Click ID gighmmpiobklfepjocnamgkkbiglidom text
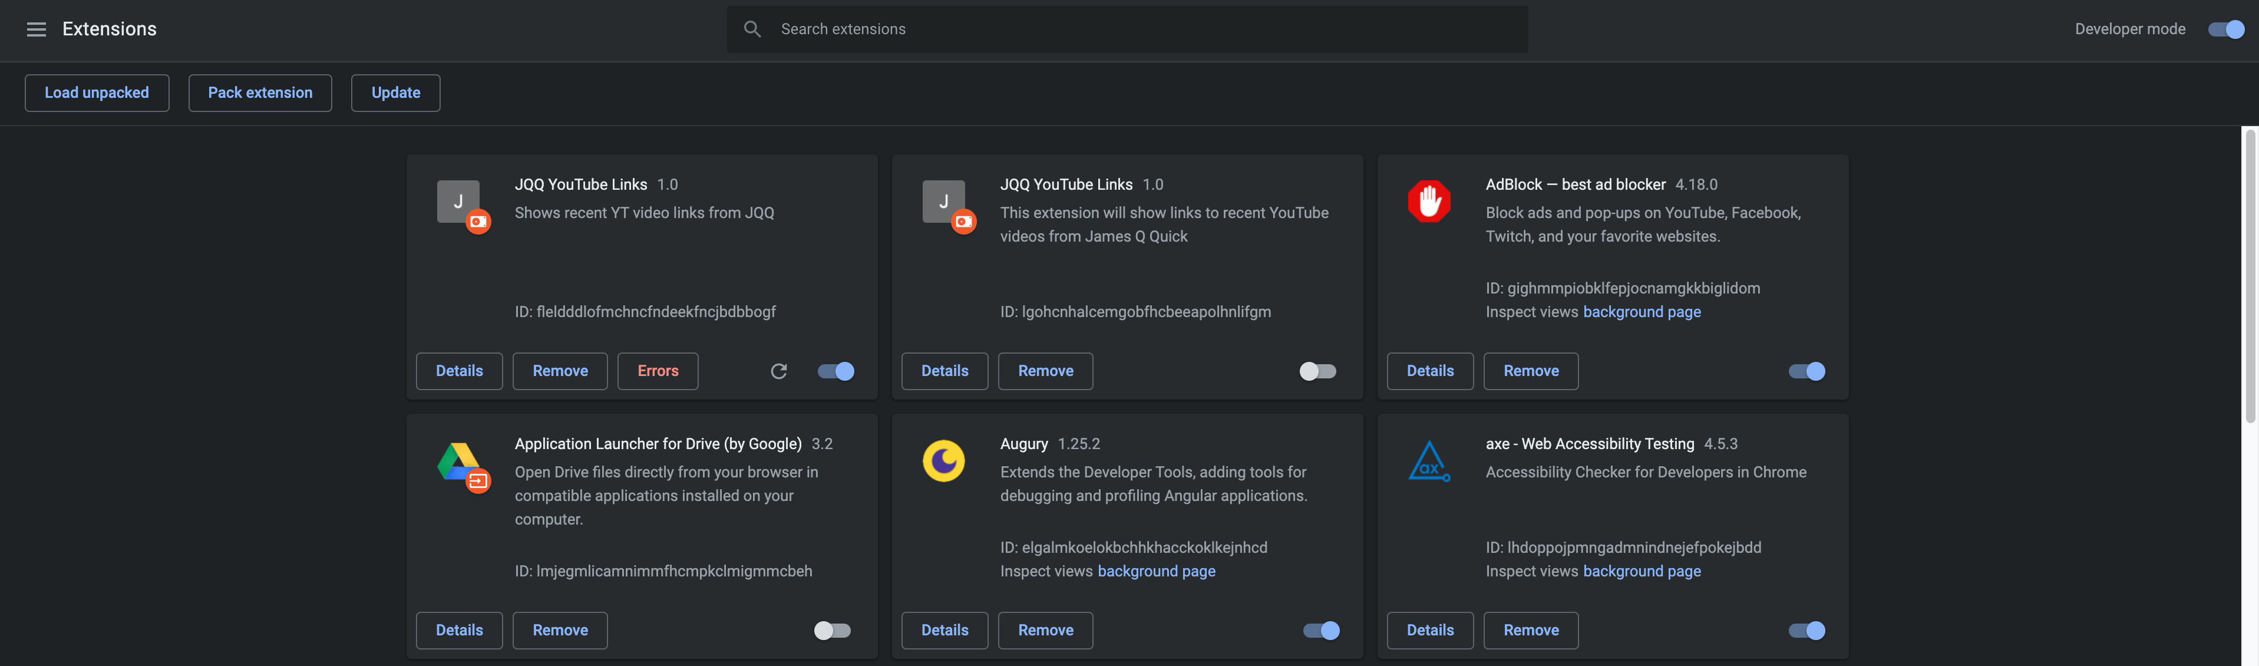 [x=1622, y=288]
